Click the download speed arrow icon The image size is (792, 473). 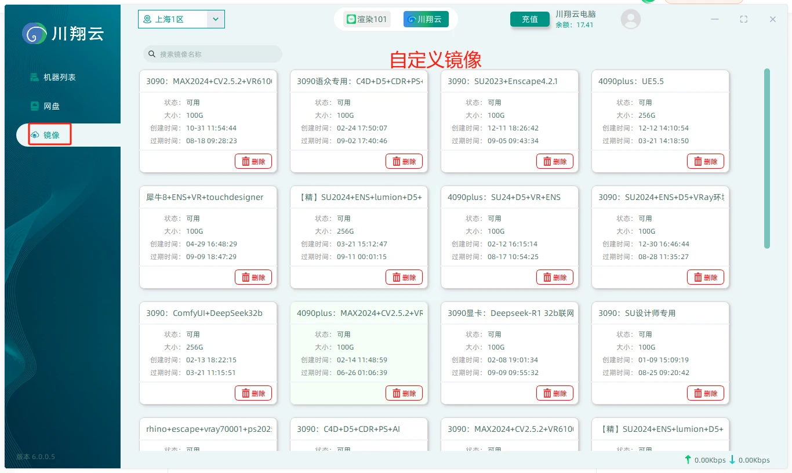tap(732, 460)
